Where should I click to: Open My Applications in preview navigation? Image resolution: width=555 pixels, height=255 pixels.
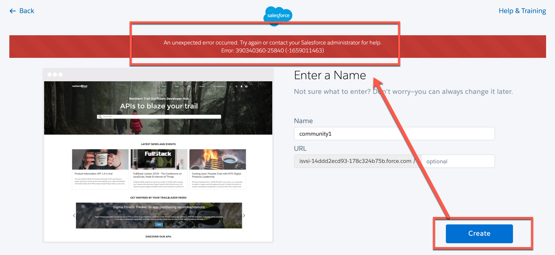(x=219, y=87)
